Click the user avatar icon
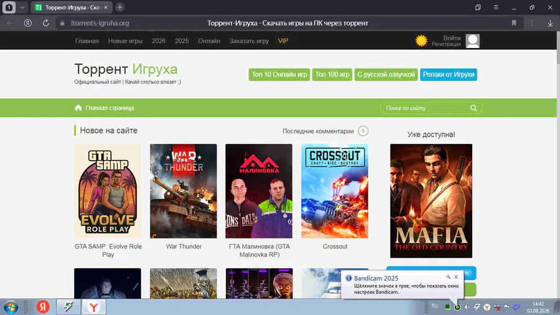Image resolution: width=560 pixels, height=315 pixels. coord(472,41)
